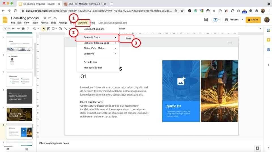The height and width of the screenshot is (152, 272).
Task: Switch to filmstrip view
Action: pyautogui.click(x=8, y=149)
